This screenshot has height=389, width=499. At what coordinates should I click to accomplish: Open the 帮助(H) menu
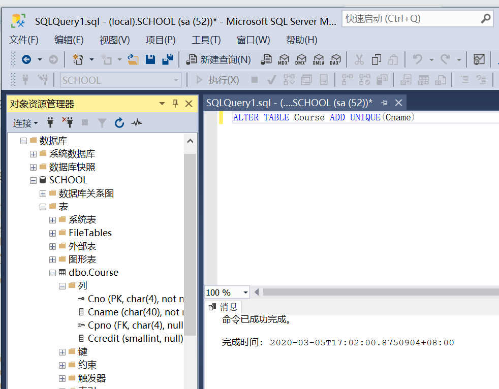pos(302,40)
